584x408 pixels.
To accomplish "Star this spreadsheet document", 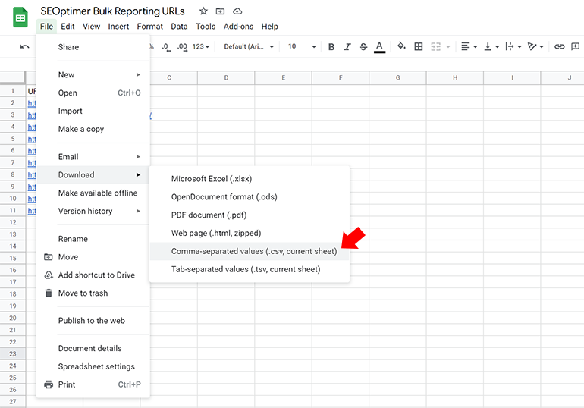I will [x=203, y=11].
